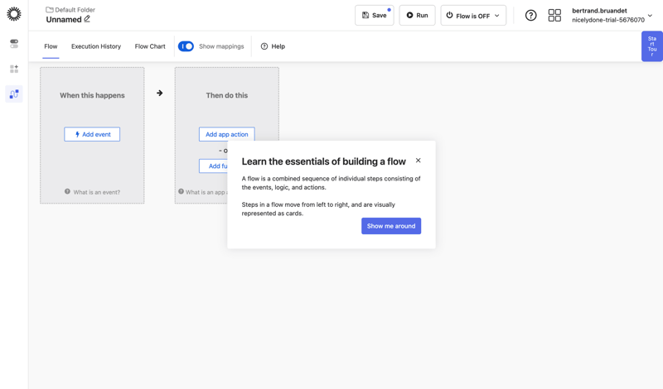Click the Add event button
The width and height of the screenshot is (663, 389).
click(92, 134)
